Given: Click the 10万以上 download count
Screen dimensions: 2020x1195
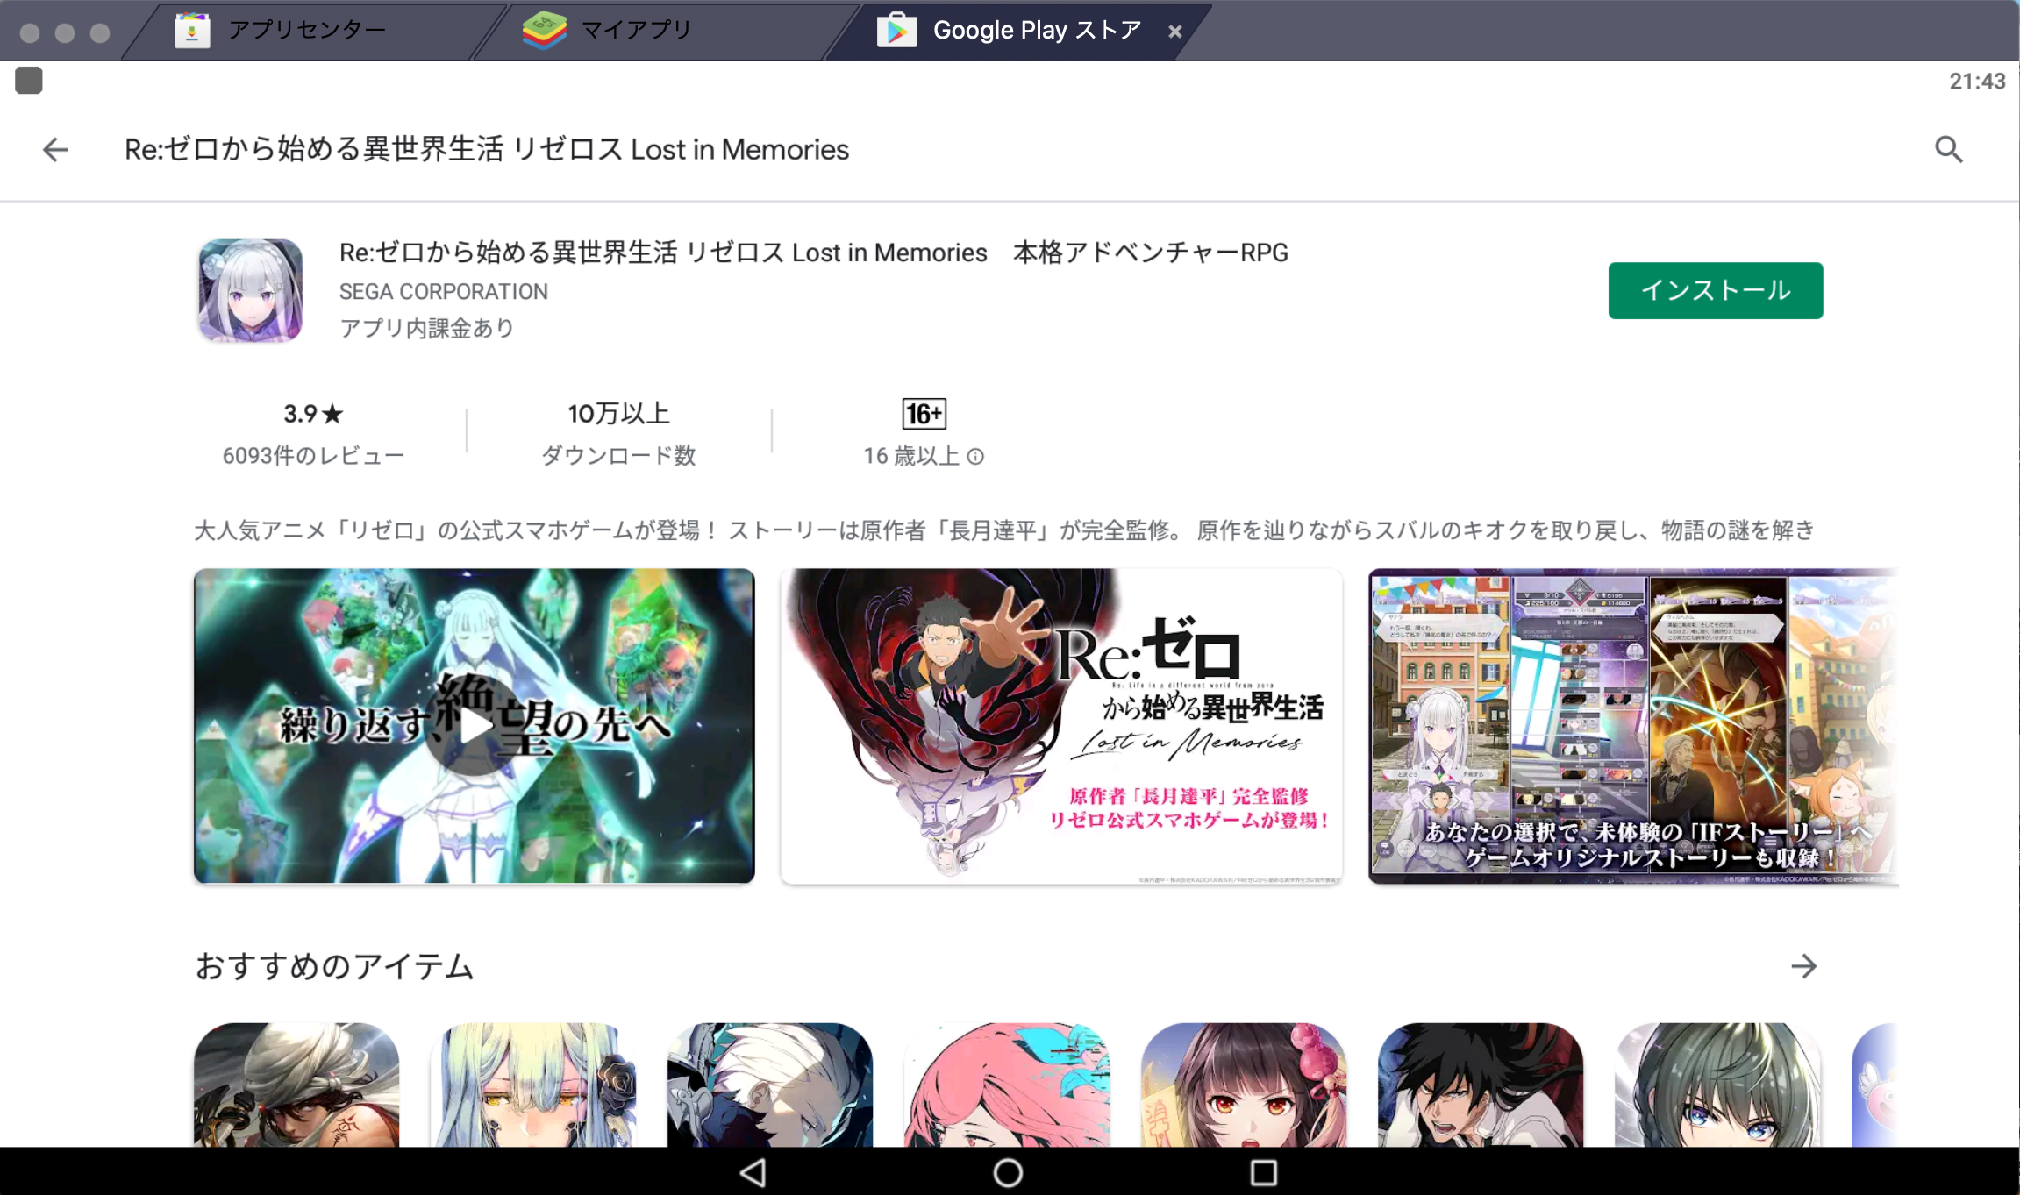Looking at the screenshot, I should tap(618, 414).
